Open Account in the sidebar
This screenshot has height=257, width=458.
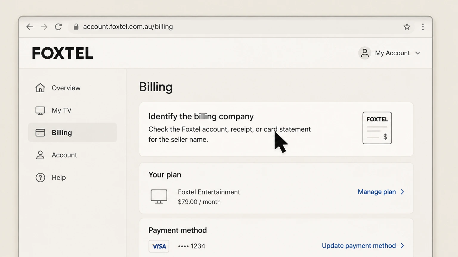73,155
